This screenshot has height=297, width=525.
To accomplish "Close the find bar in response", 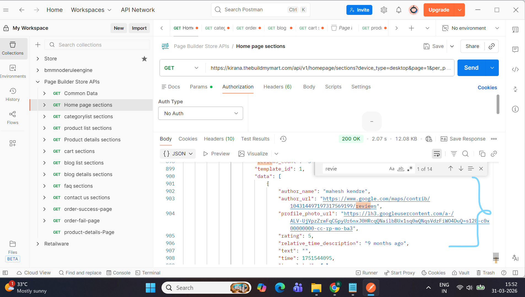I will click(x=481, y=169).
